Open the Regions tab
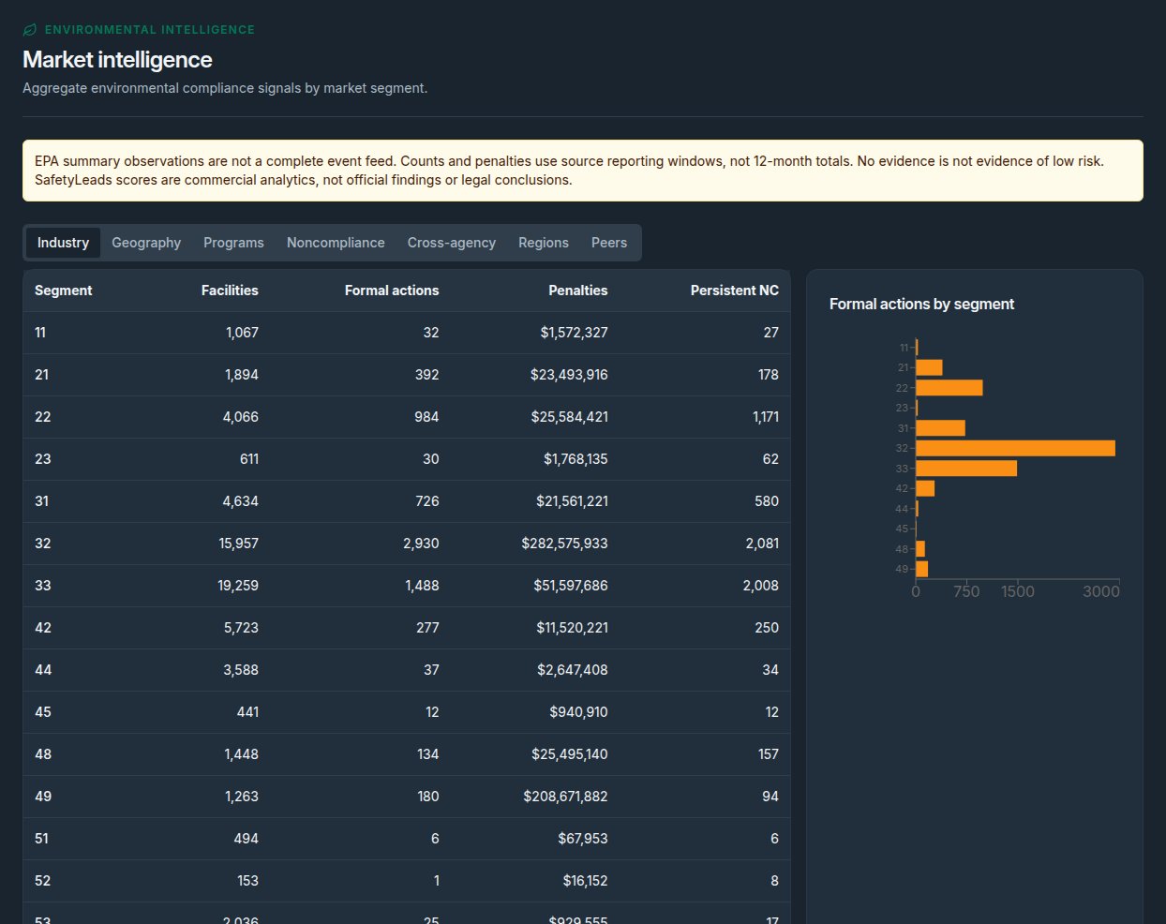Image resolution: width=1166 pixels, height=924 pixels. [544, 243]
